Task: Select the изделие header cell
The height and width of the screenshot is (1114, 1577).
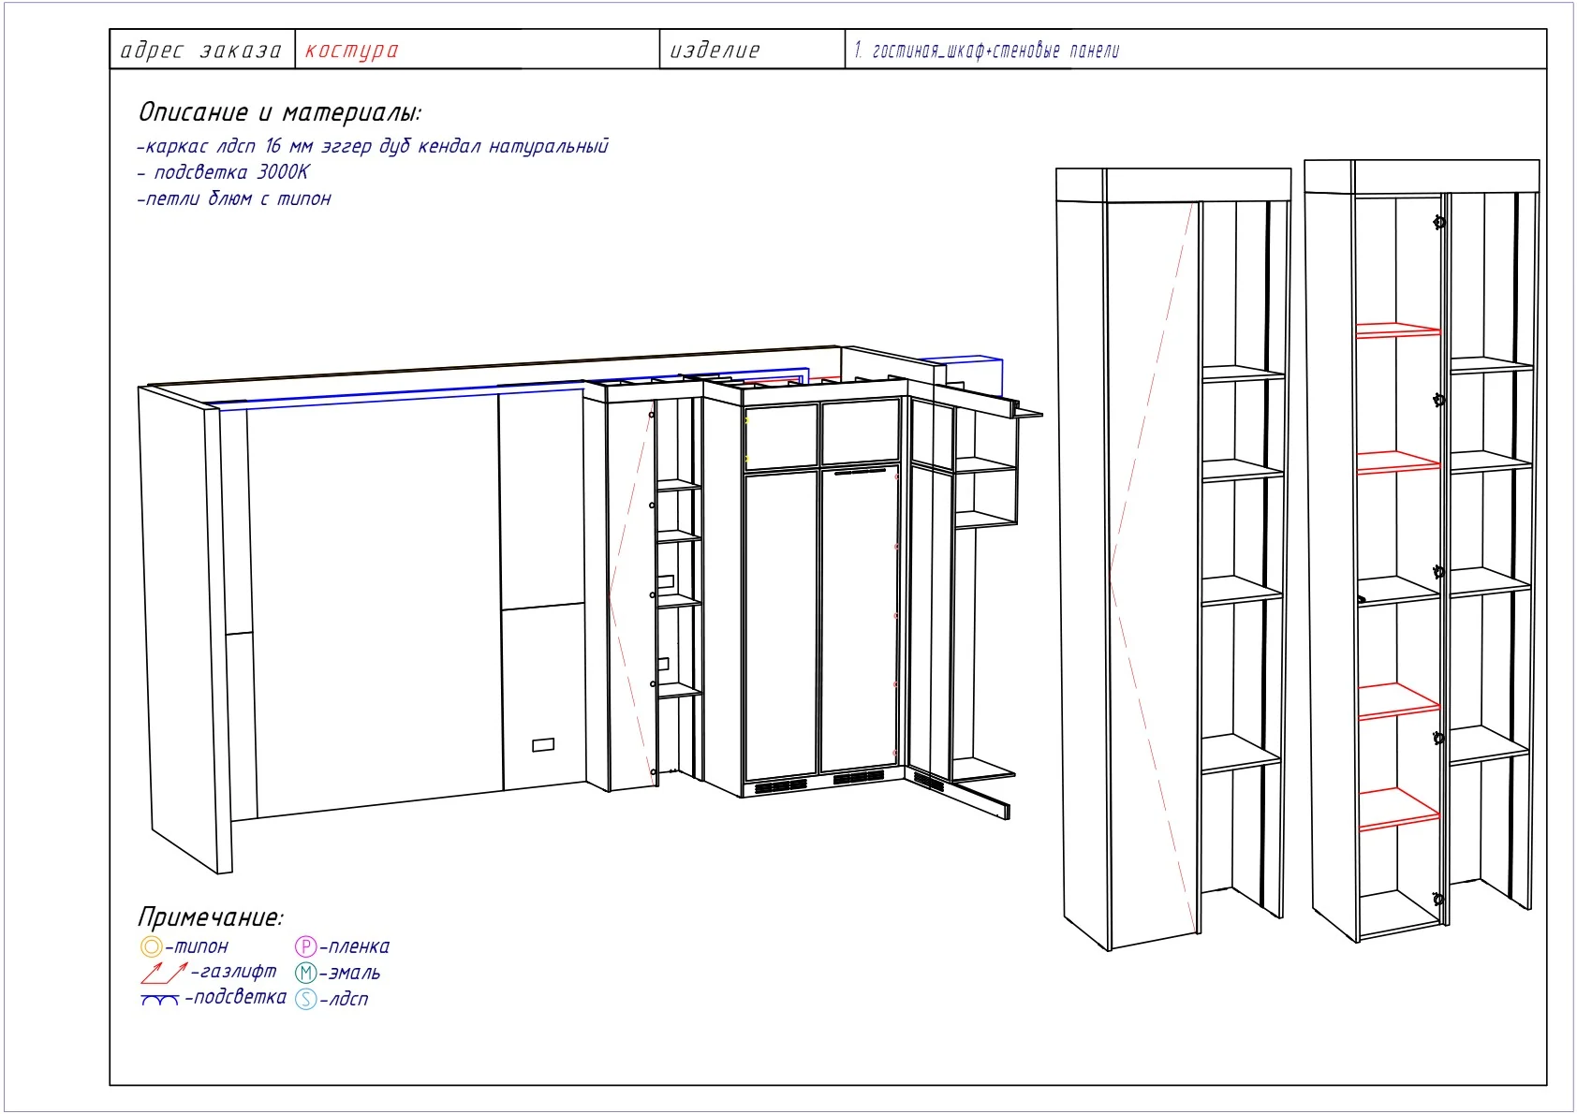Action: (753, 50)
